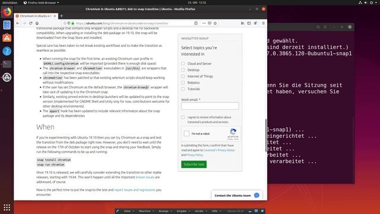Show Applications grid button
The image size is (380, 214).
click(x=7, y=207)
